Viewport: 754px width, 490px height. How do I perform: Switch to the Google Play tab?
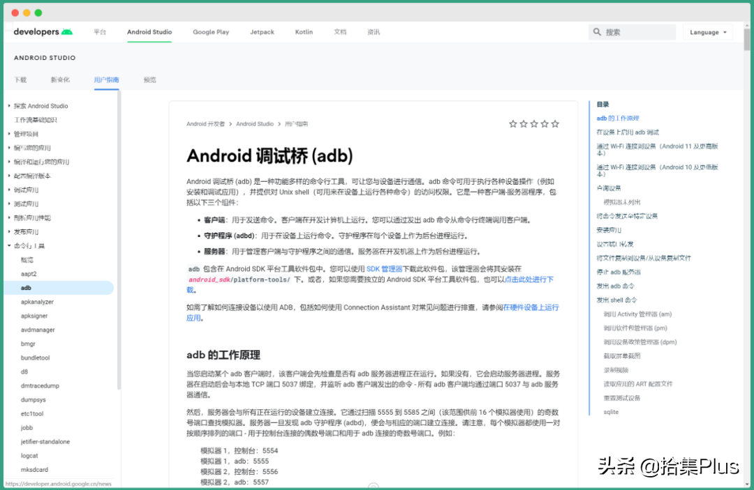(x=211, y=31)
